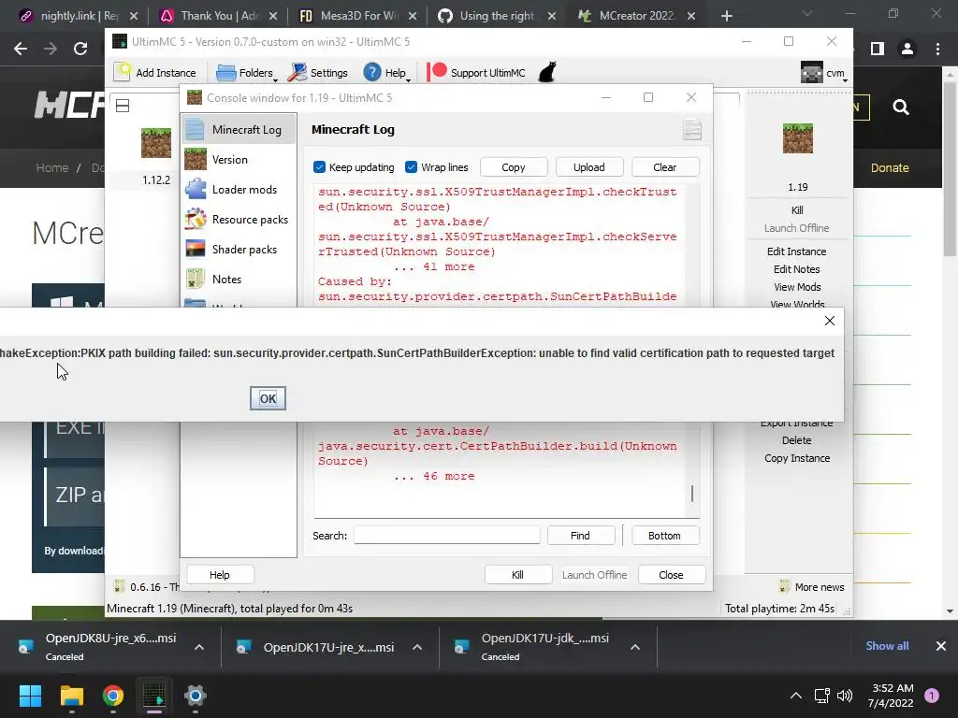Switch to Thank You Adoptium browser tab
The height and width of the screenshot is (718, 958).
click(218, 16)
